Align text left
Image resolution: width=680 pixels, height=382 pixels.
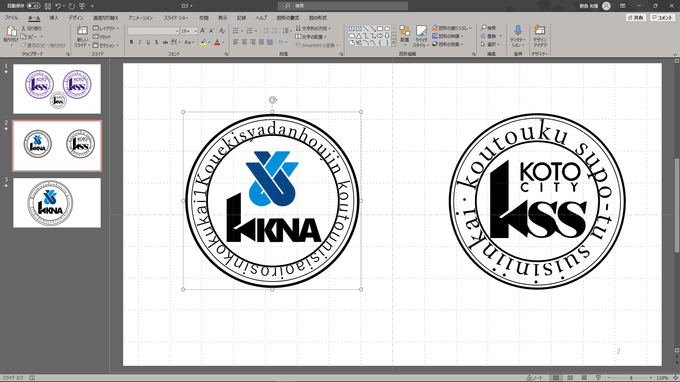click(236, 42)
